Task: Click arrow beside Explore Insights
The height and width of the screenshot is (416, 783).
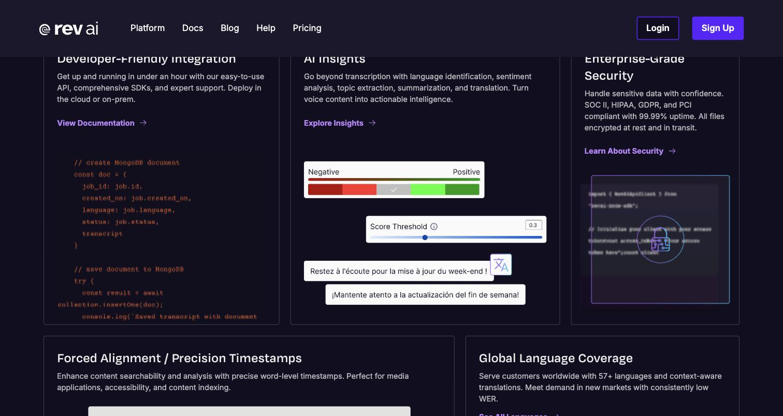Action: (372, 123)
